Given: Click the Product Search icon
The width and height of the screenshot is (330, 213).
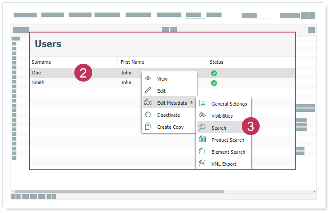Looking at the screenshot, I should coord(202,139).
